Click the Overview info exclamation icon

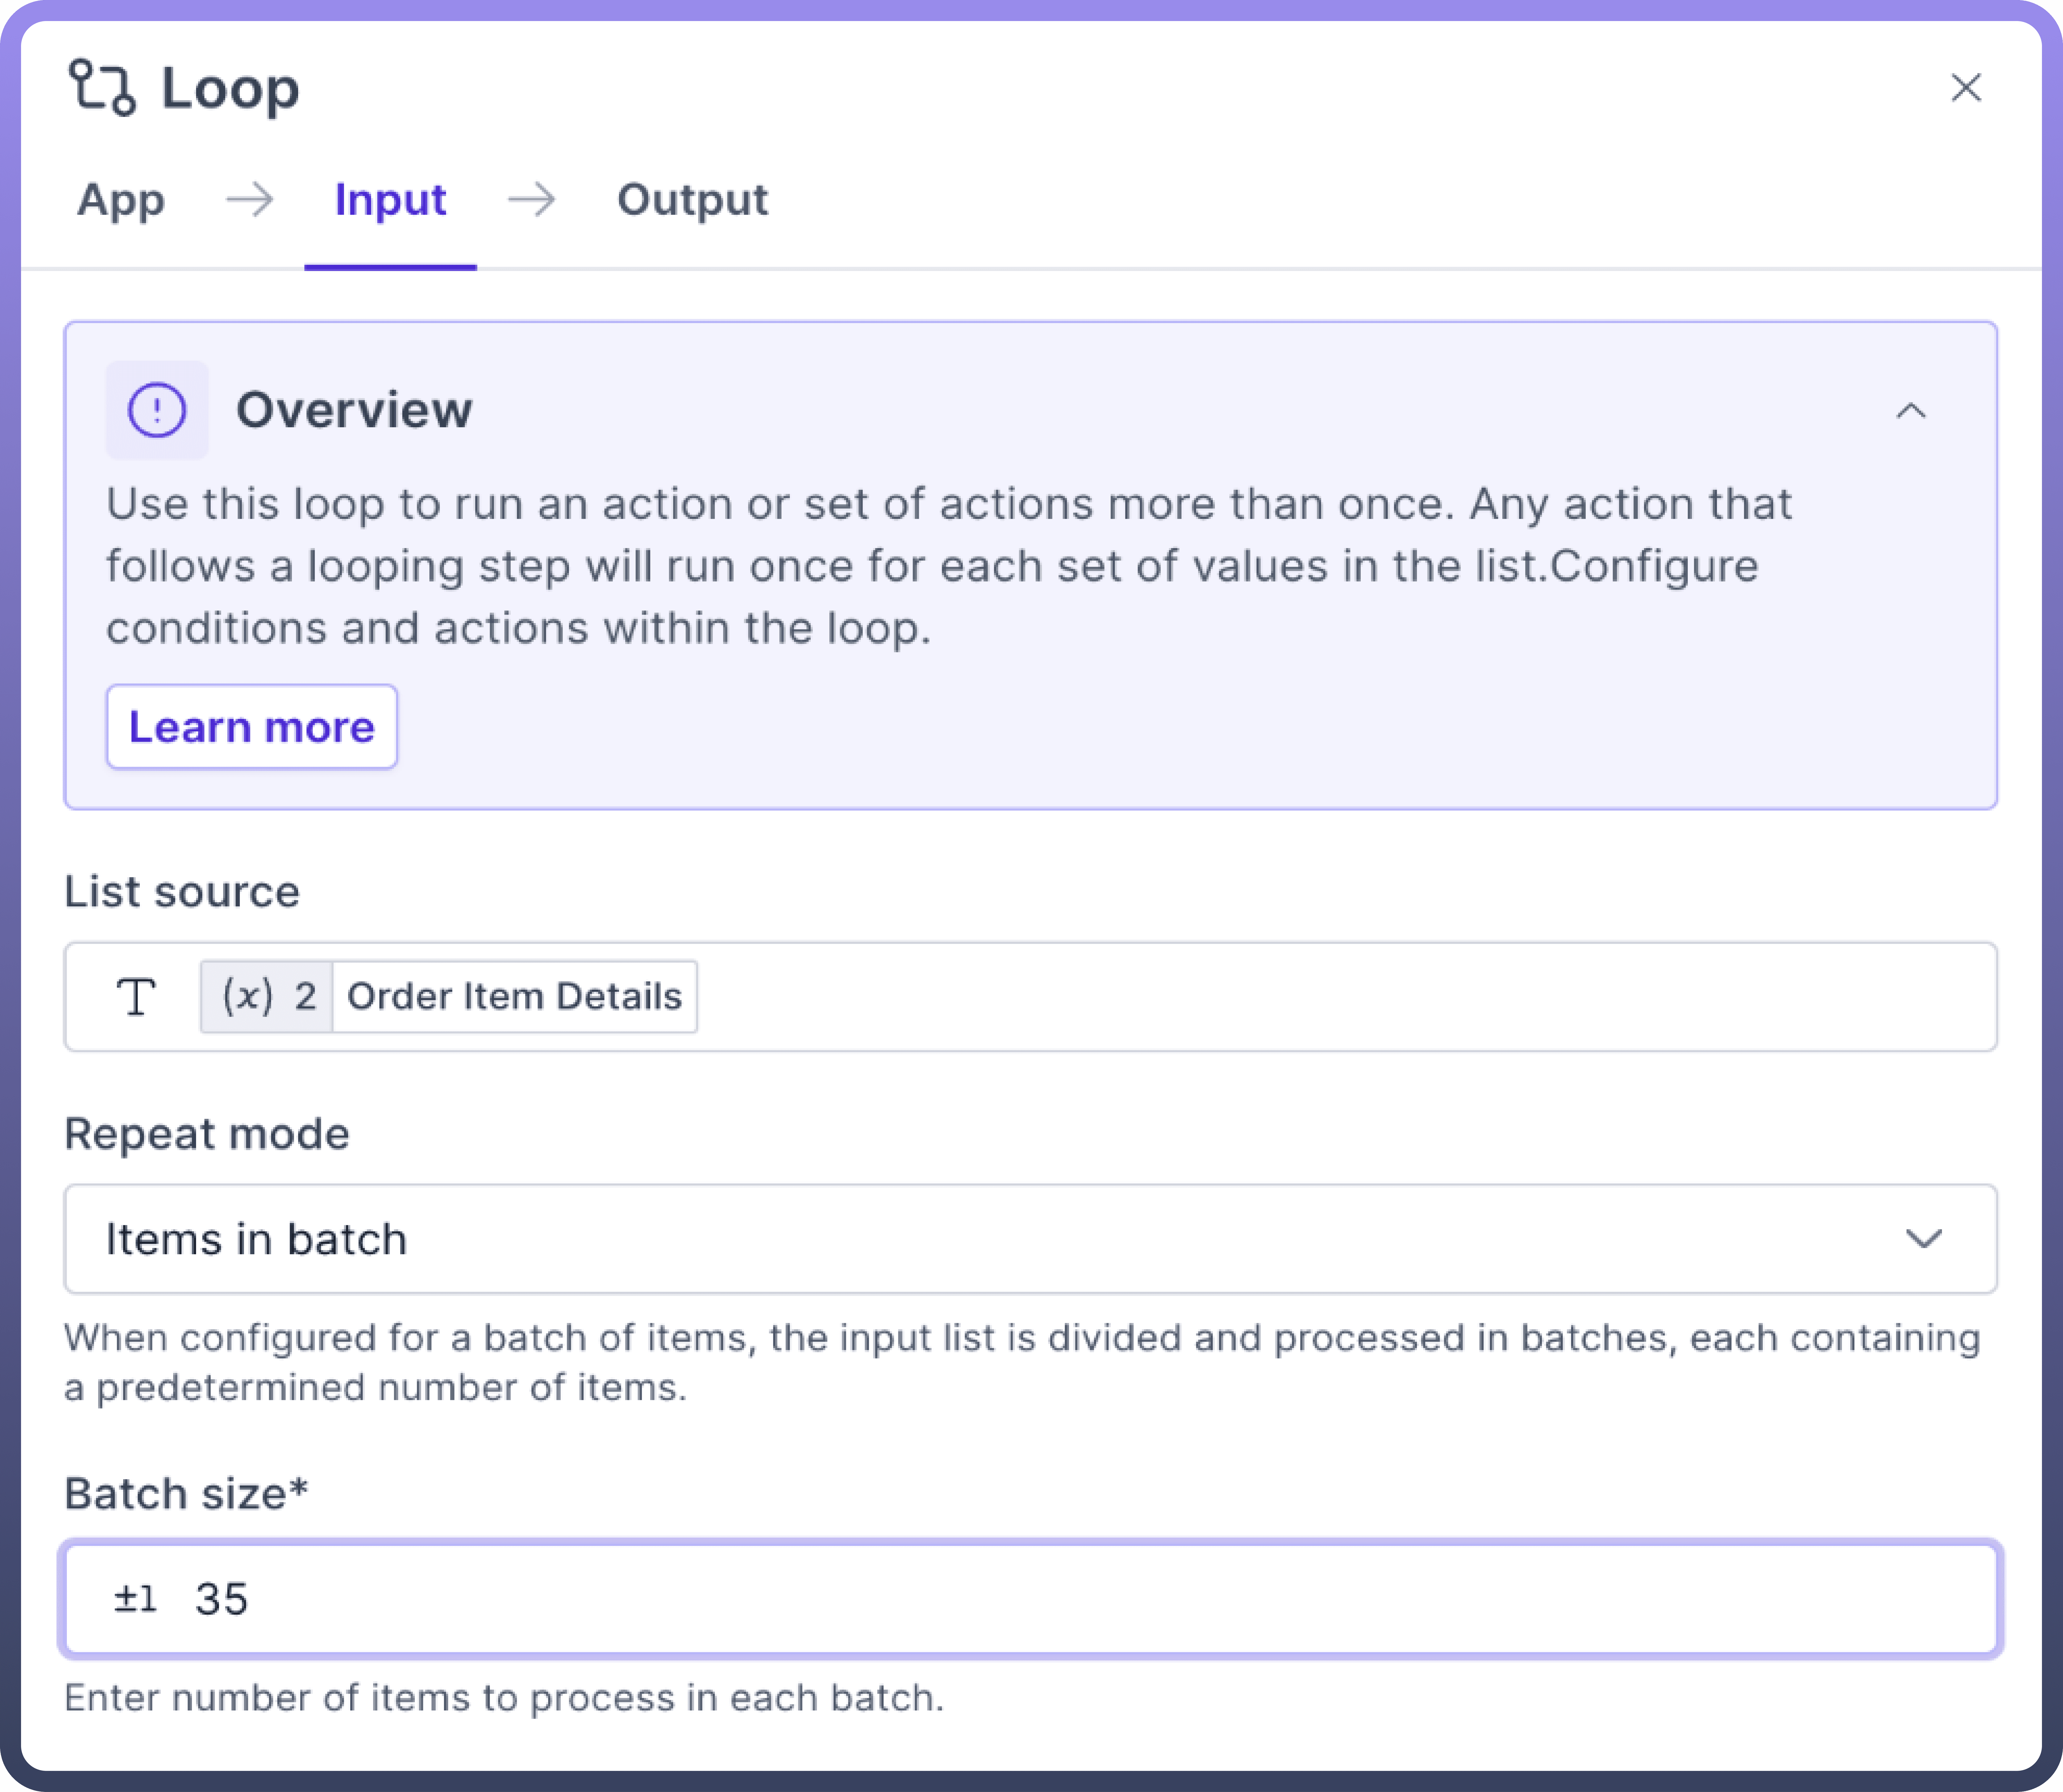pyautogui.click(x=157, y=410)
